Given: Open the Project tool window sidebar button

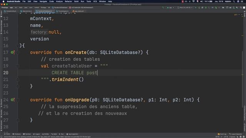Looking at the screenshot, I should click(1, 14).
